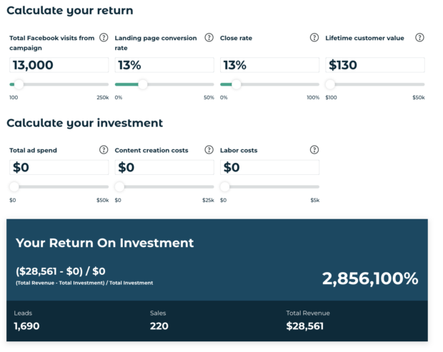This screenshot has height=352, width=443.
Task: Show Total ad spend help icon
Action: click(x=104, y=150)
